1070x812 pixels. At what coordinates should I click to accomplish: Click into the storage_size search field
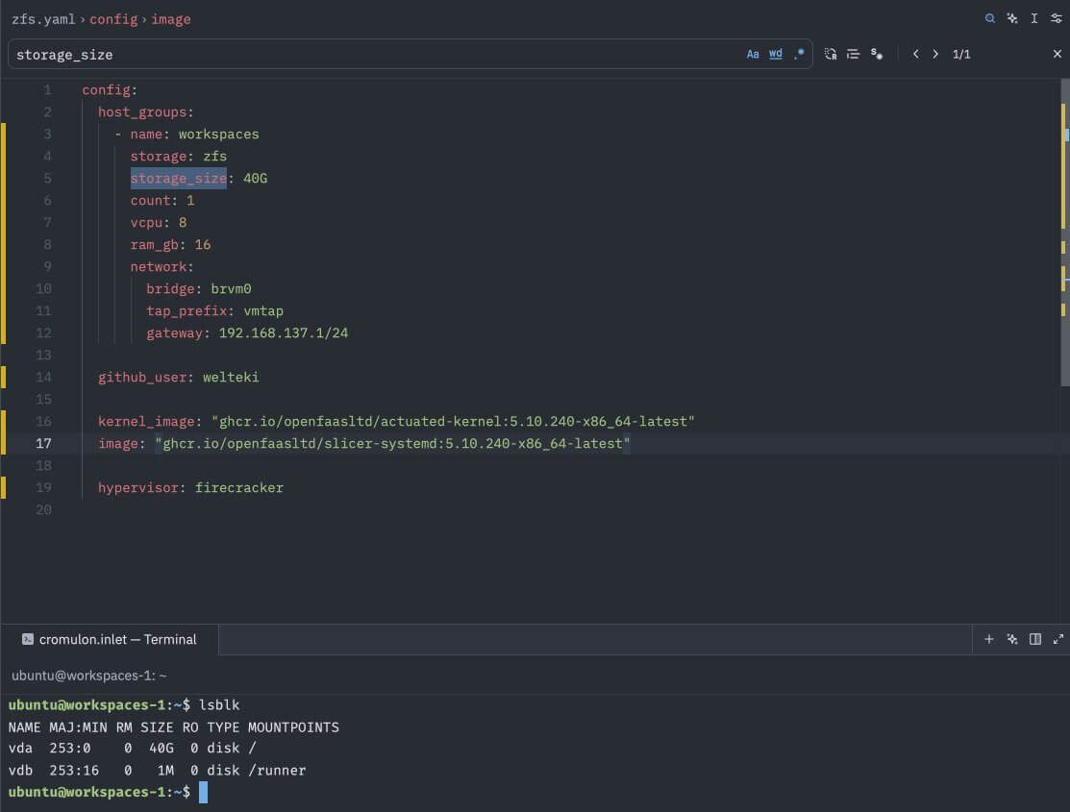click(375, 55)
